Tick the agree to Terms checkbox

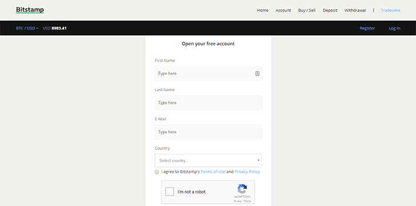pyautogui.click(x=157, y=172)
